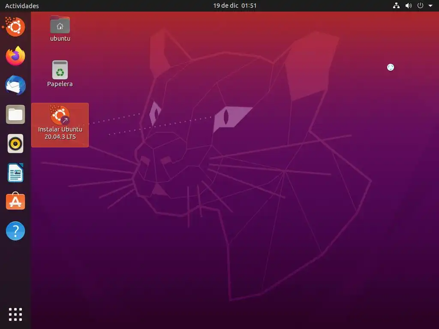Launch Firefox from the dock
The height and width of the screenshot is (329, 439).
[15, 56]
